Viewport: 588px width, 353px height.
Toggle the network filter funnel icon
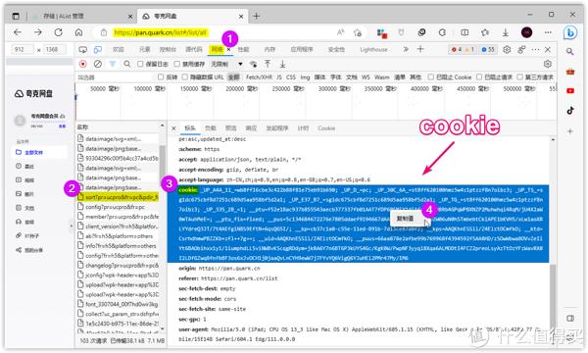click(x=113, y=64)
